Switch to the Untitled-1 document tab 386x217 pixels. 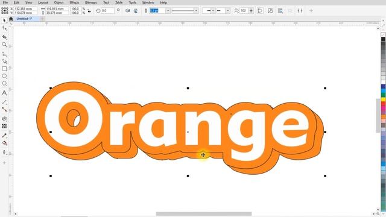tap(24, 19)
